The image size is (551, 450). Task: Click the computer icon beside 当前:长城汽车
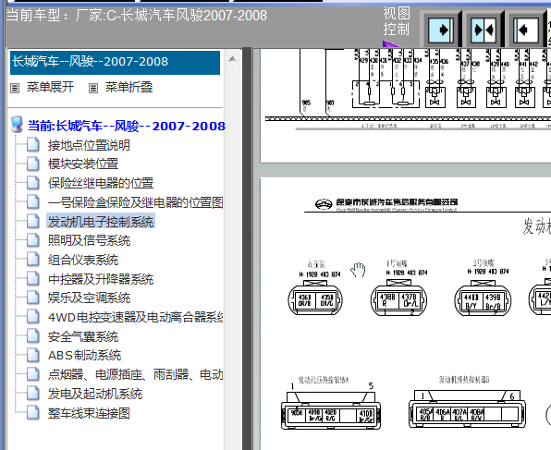click(x=17, y=125)
